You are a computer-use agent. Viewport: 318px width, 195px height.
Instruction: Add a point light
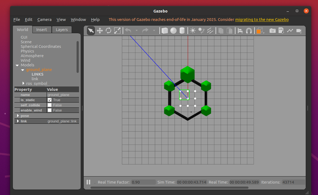(193, 30)
